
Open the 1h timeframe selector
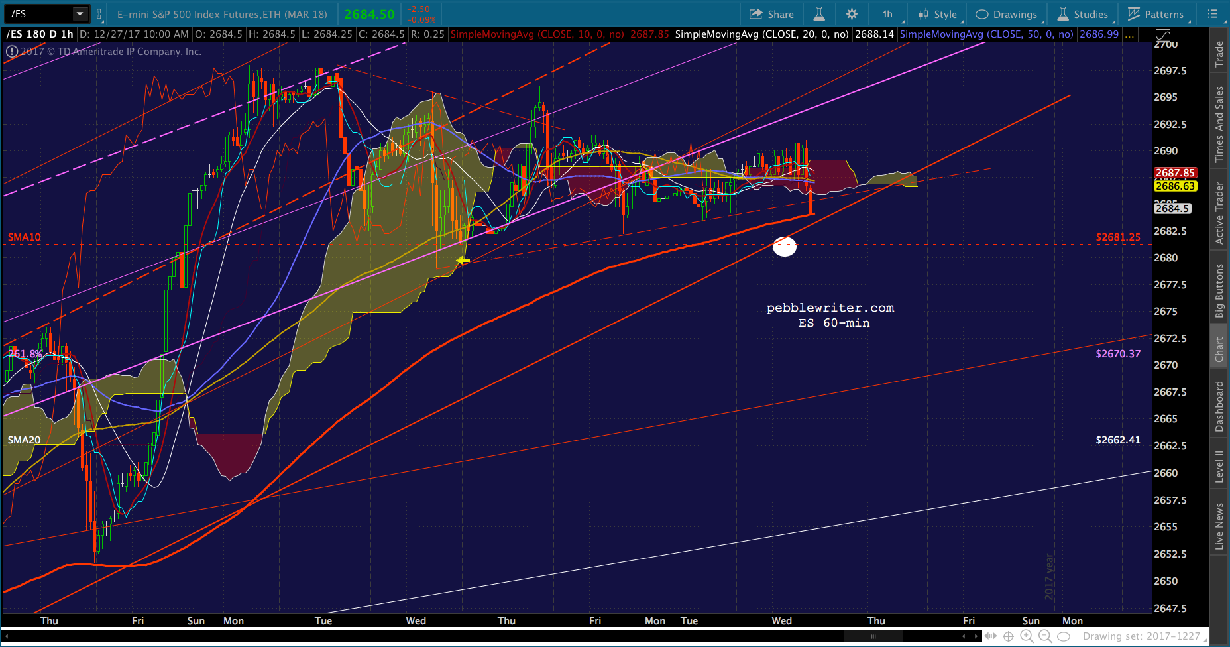click(x=887, y=14)
